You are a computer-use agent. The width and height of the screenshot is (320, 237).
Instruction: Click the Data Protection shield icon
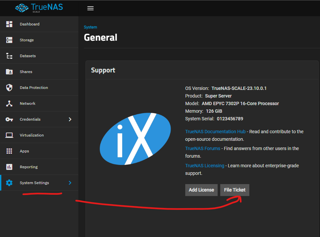[9, 88]
